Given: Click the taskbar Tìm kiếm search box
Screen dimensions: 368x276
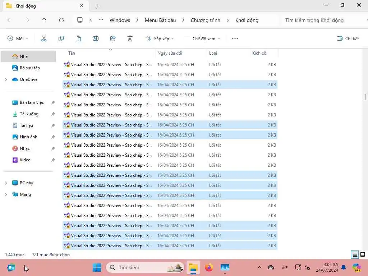Looking at the screenshot, I should tap(145, 267).
